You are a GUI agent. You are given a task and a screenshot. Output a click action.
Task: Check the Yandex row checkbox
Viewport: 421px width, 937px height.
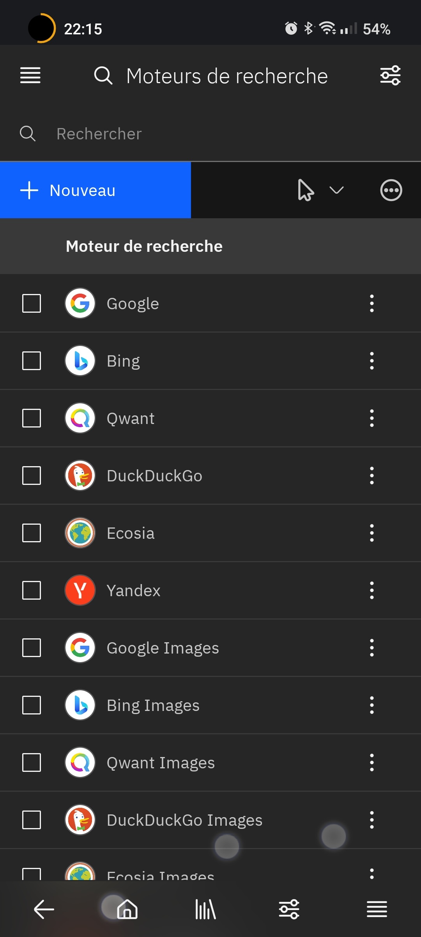32,590
